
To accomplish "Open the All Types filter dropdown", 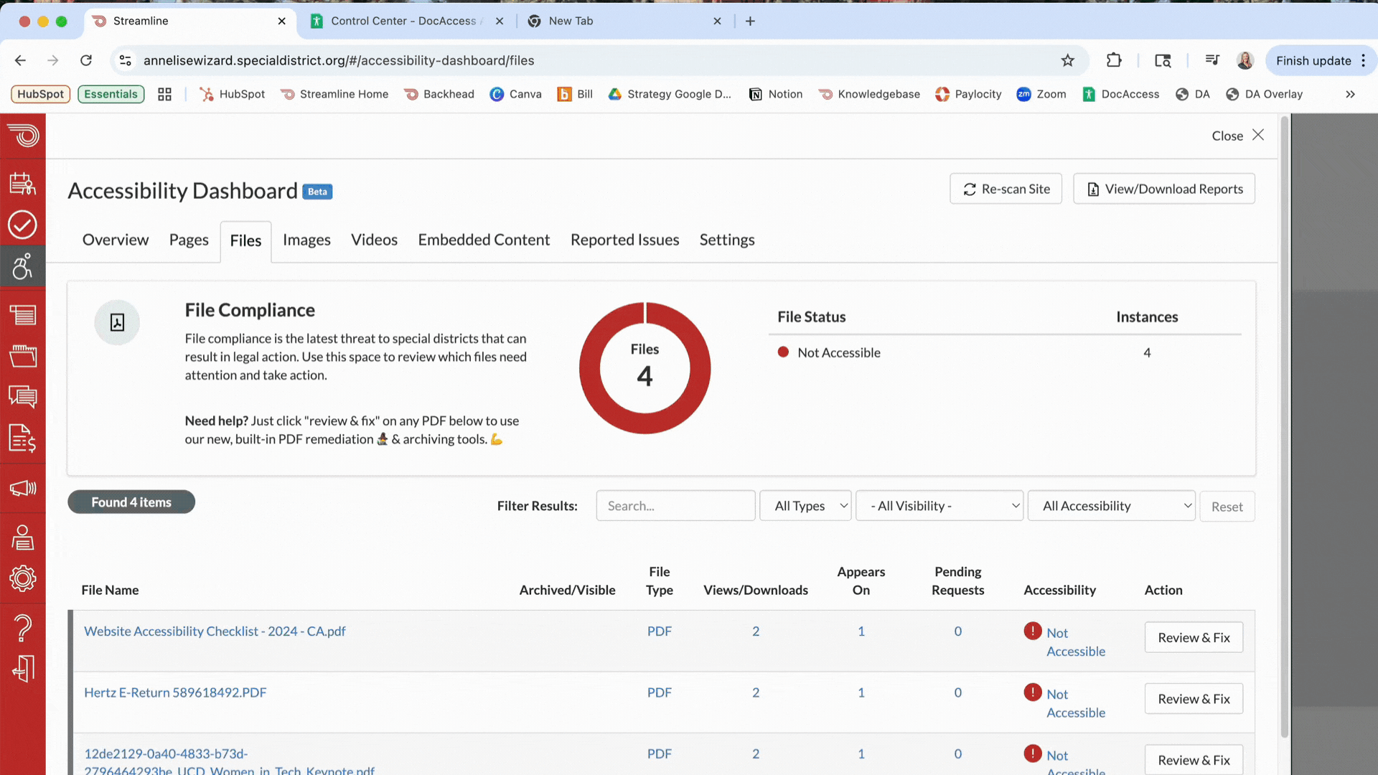I will (x=805, y=505).
